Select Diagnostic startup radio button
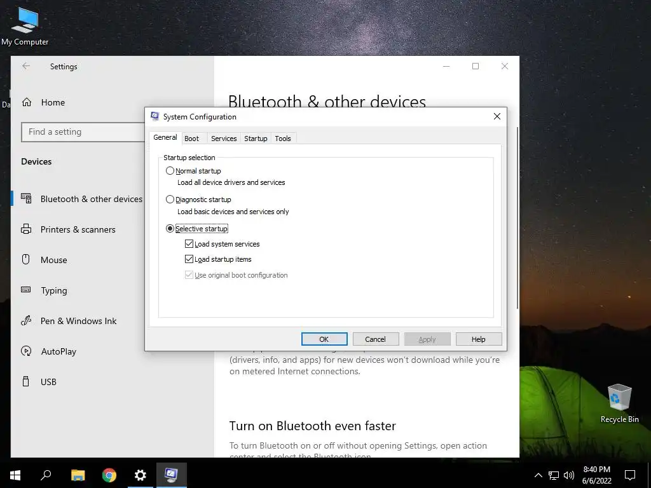 (x=170, y=200)
